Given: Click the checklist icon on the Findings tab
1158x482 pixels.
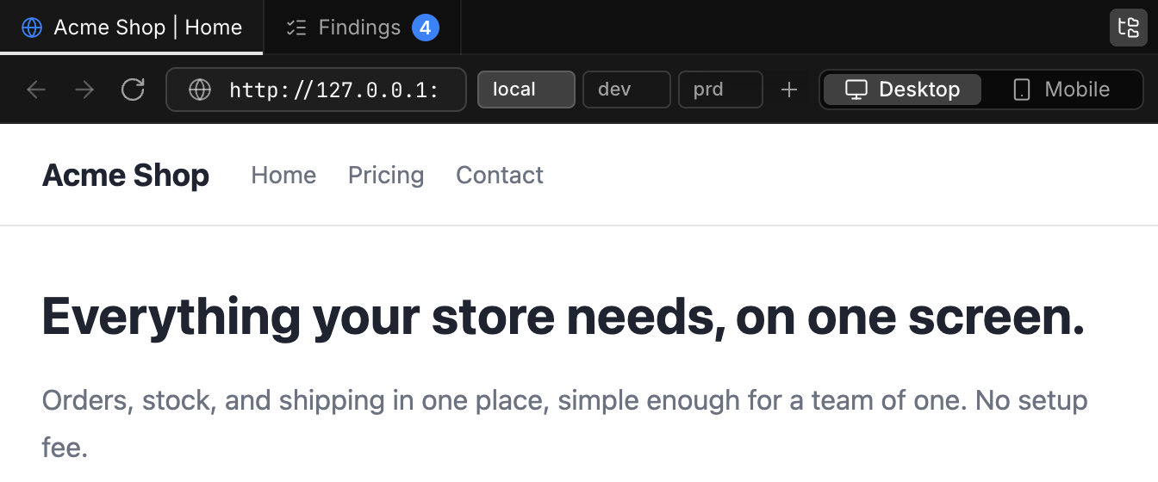Looking at the screenshot, I should tap(296, 28).
